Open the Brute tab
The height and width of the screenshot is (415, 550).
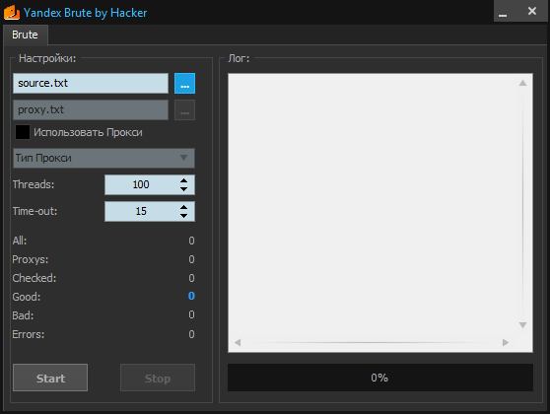pos(26,35)
